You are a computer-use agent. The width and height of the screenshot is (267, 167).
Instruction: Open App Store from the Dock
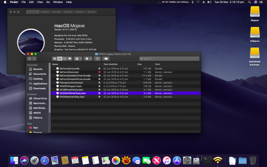tap(177, 161)
